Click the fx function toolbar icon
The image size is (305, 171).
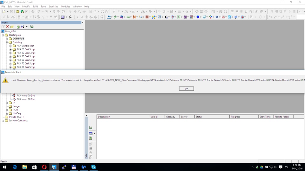coord(70,17)
